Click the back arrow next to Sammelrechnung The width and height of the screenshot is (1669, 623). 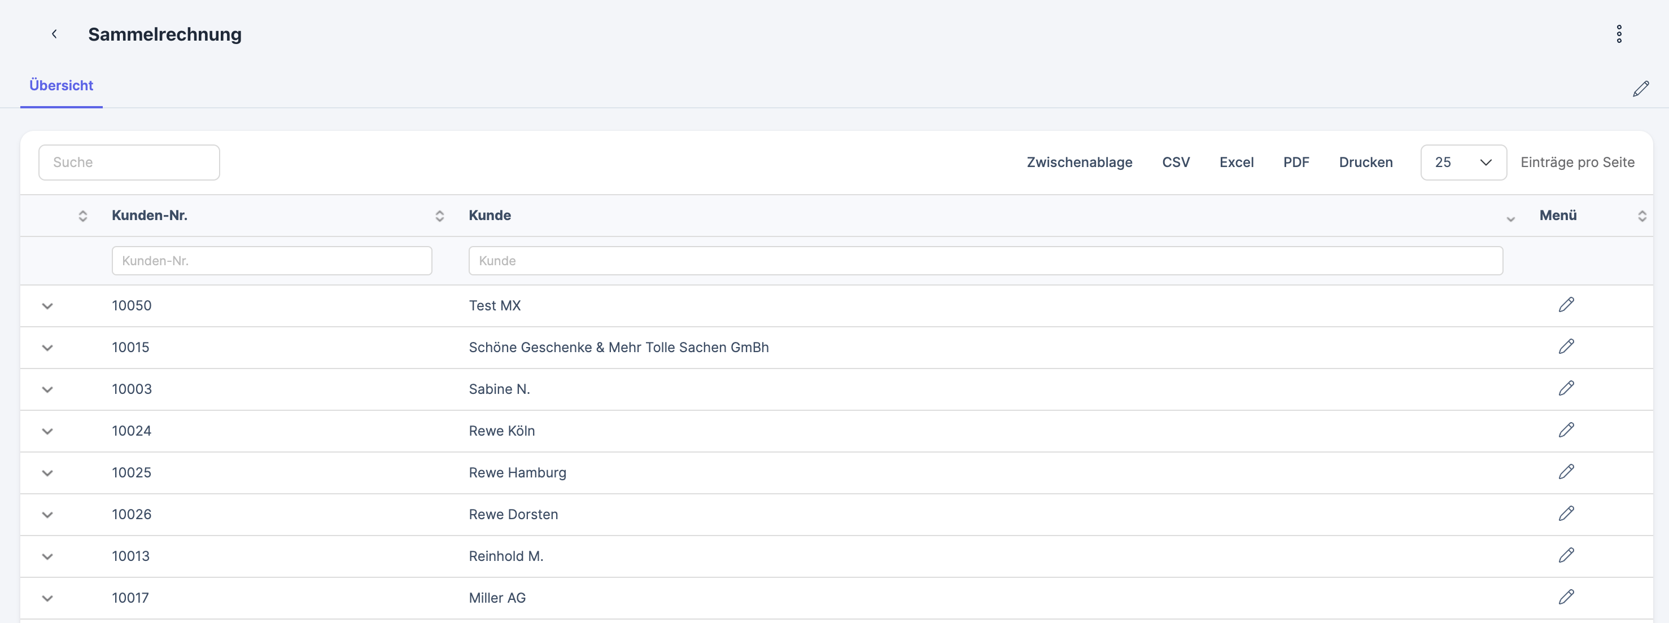[54, 34]
